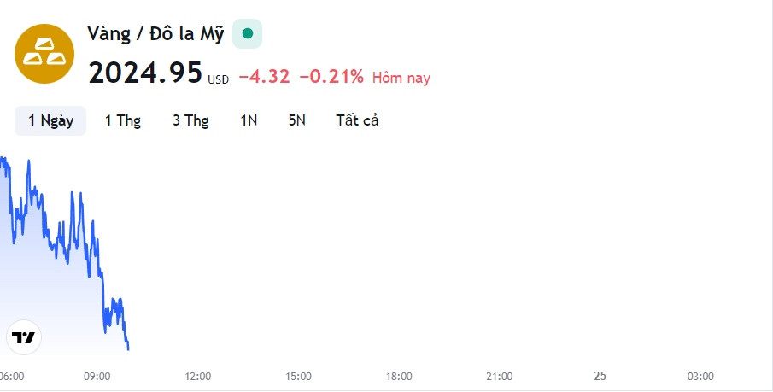Viewport: 773px width, 392px height.
Task: Click the 25 date axis marker
Action: point(600,377)
